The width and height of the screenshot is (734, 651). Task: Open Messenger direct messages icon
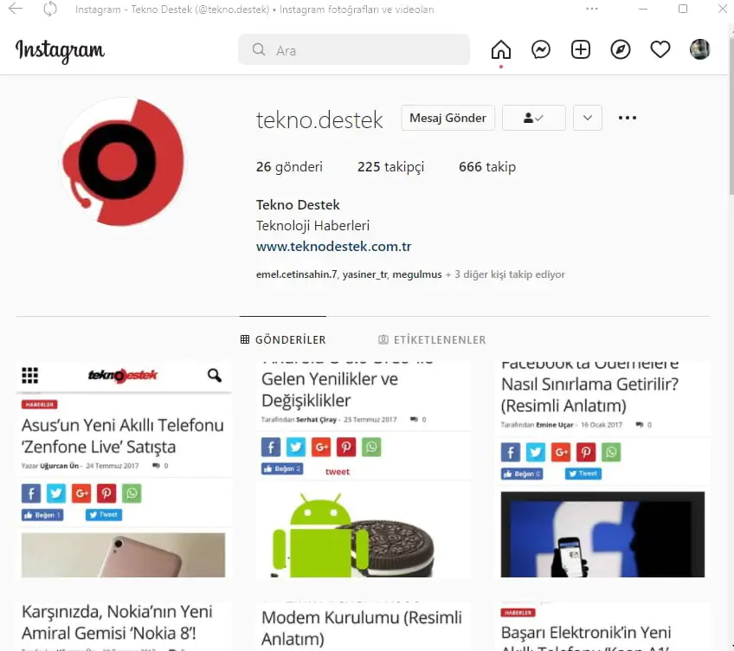pos(541,49)
